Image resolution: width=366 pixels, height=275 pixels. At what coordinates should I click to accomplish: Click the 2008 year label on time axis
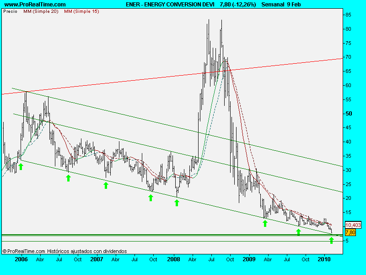174,259
